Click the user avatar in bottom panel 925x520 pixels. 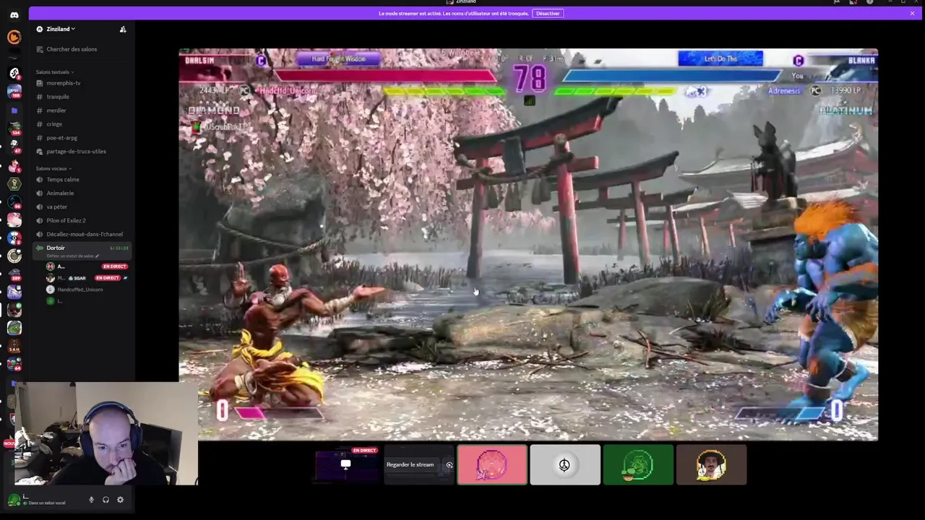[13, 500]
